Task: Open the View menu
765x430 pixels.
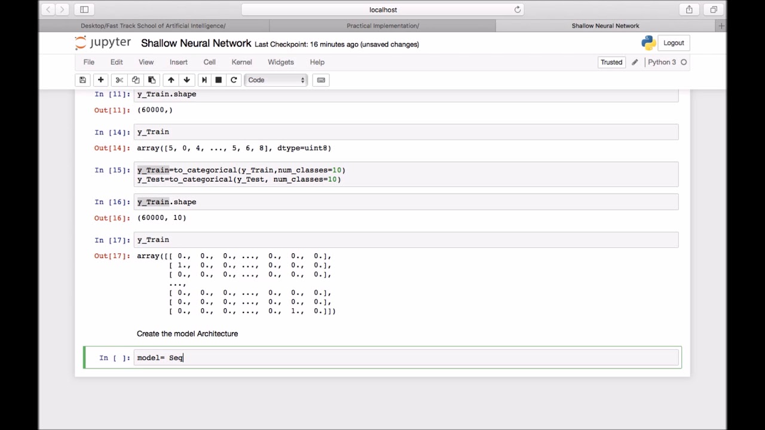Action: 146,62
